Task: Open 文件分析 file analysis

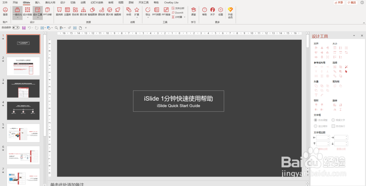Action: 178,8
